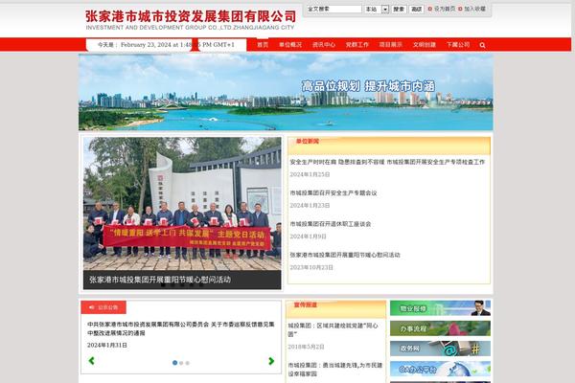Open news about 安全生产专项检查工作

(x=387, y=162)
